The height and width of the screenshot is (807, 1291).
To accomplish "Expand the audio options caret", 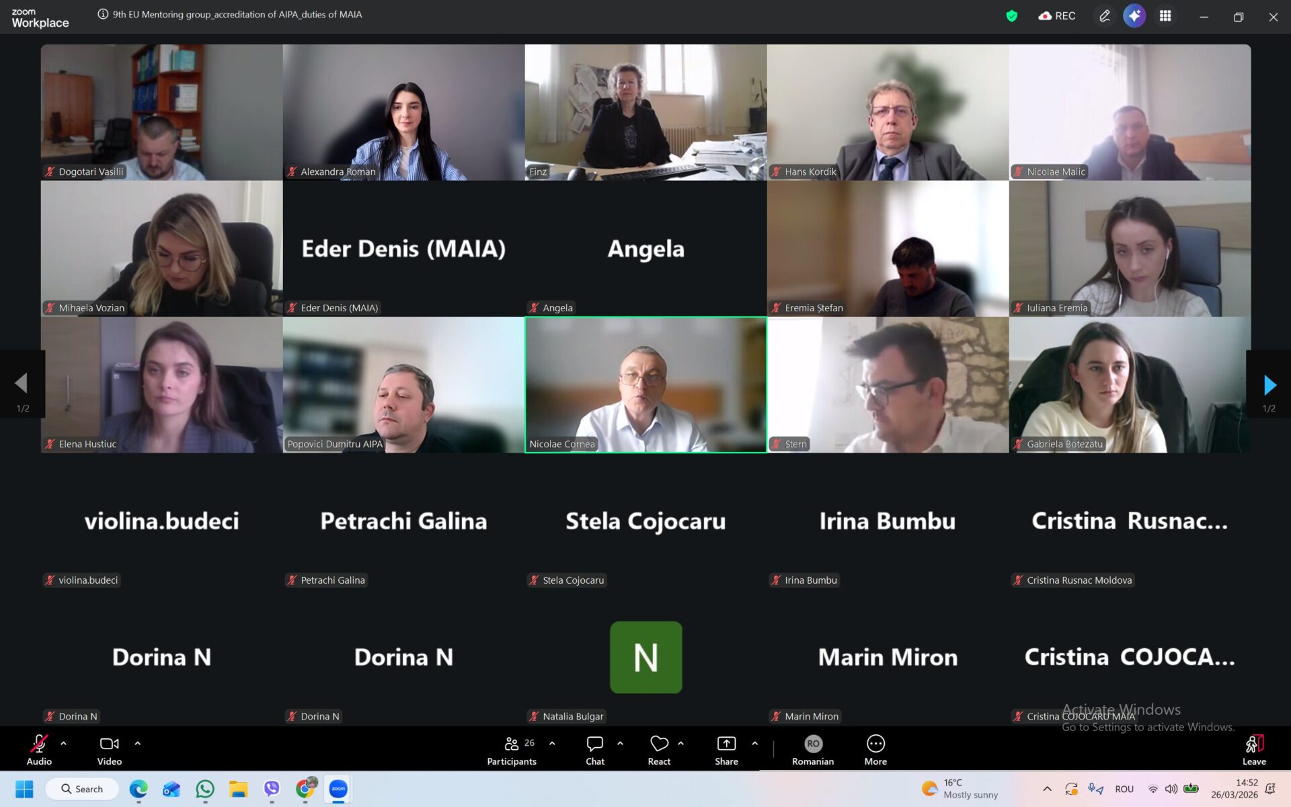I will [64, 743].
